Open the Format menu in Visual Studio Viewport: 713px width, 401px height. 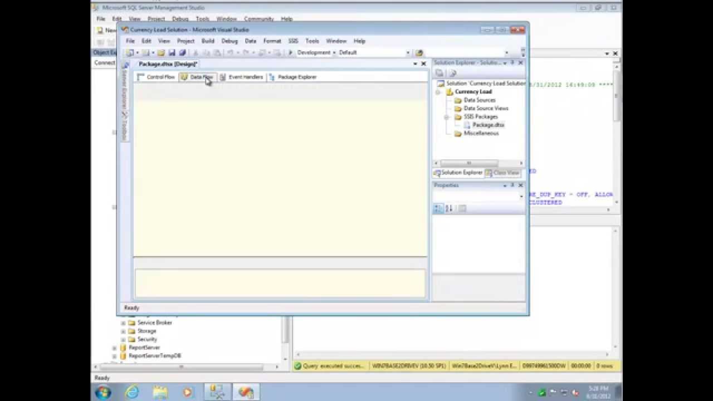272,41
